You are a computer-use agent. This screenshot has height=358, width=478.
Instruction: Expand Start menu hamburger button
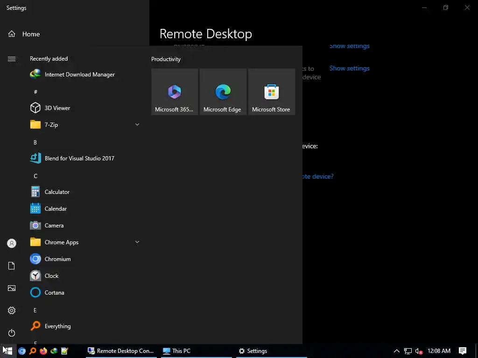[12, 59]
